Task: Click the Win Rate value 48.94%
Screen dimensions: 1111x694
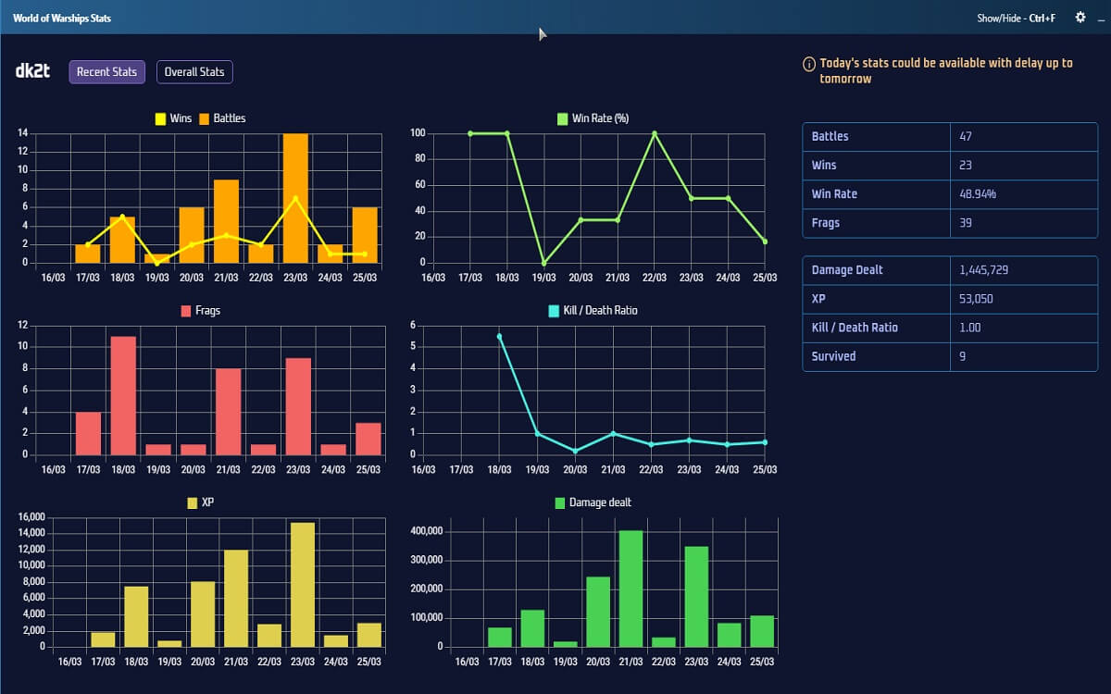Action: pyautogui.click(x=973, y=193)
